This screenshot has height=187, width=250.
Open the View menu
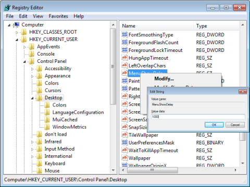(x=38, y=16)
